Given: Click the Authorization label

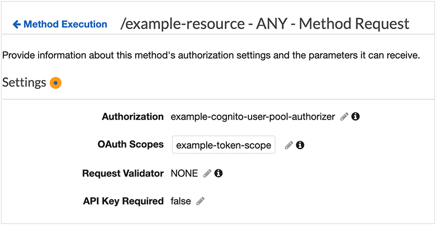Looking at the screenshot, I should [x=132, y=116].
